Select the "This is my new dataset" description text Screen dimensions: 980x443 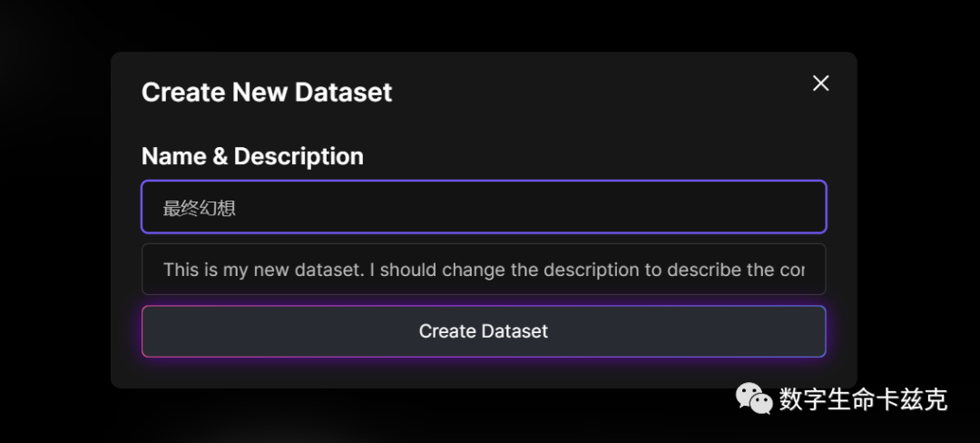click(x=263, y=270)
